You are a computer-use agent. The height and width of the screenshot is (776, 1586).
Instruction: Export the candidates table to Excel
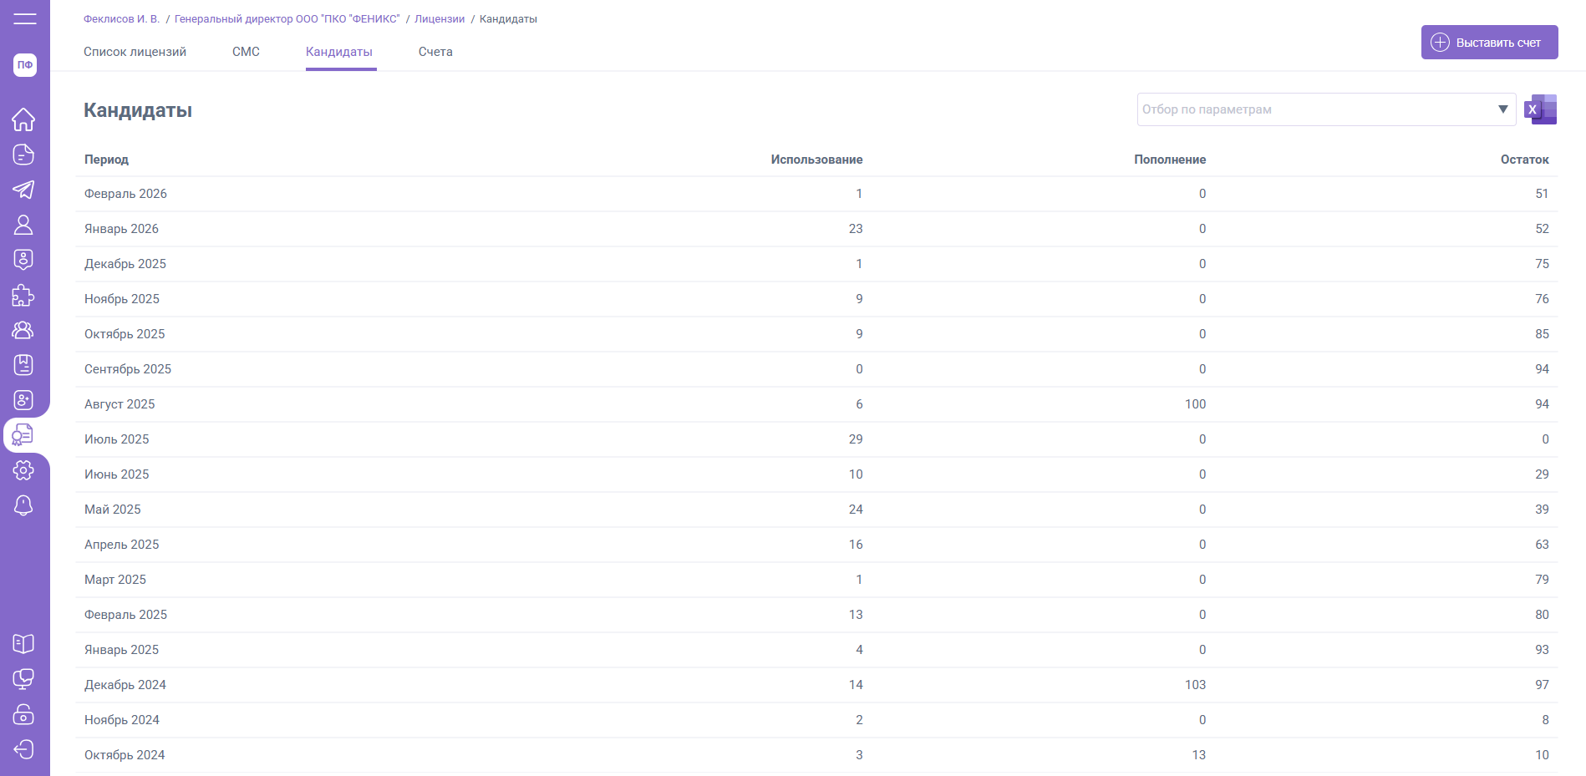tap(1540, 109)
